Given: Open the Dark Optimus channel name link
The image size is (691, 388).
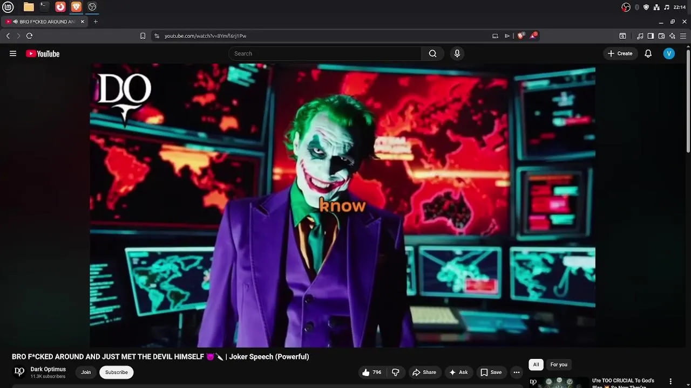Looking at the screenshot, I should pos(48,369).
